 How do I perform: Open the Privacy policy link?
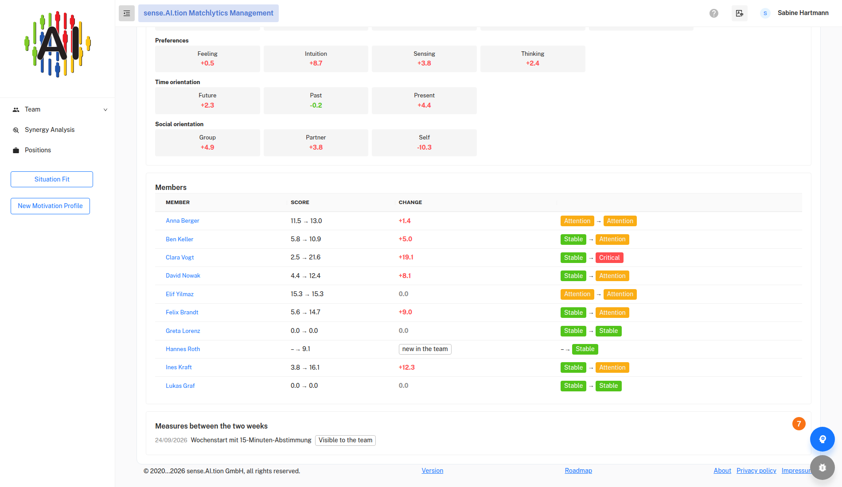[756, 471]
